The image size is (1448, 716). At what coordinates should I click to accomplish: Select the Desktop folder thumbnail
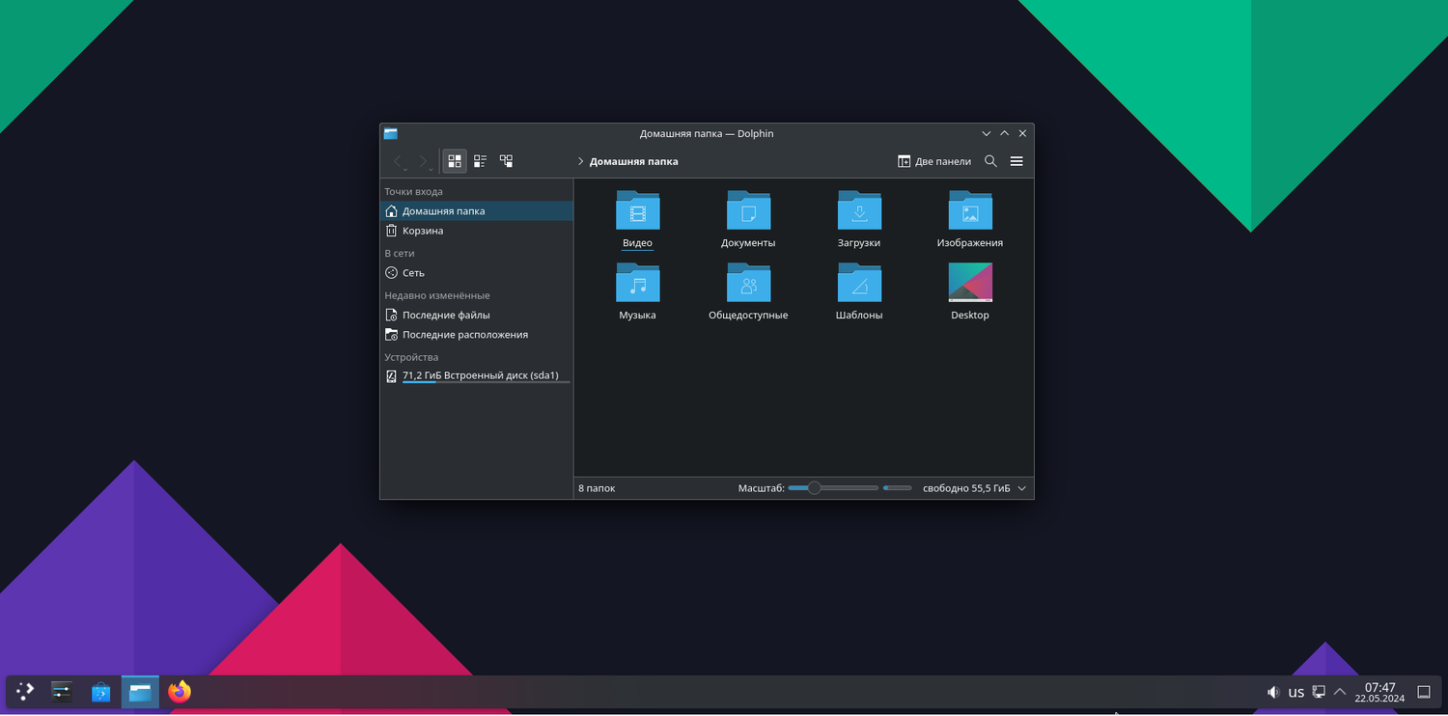click(970, 283)
